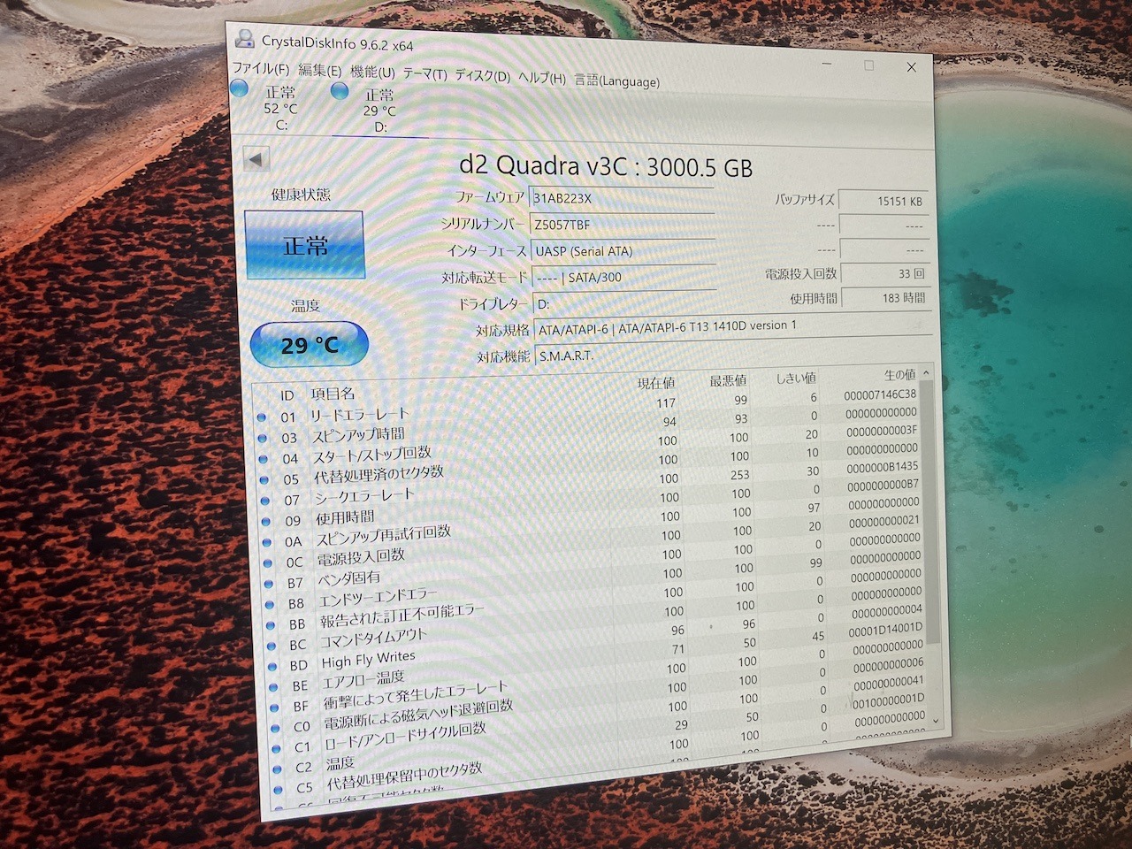Click the serial number field Z5057TBF
Image resolution: width=1132 pixels, height=849 pixels.
click(622, 225)
